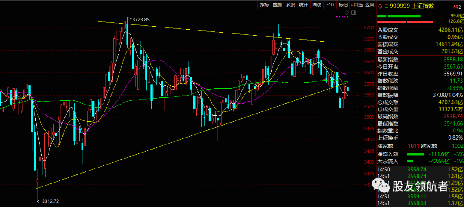Click the green three-line icon in header
The width and height of the screenshot is (464, 207).
click(385, 6)
